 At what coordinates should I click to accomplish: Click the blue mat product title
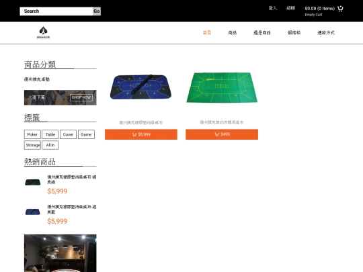point(141,122)
